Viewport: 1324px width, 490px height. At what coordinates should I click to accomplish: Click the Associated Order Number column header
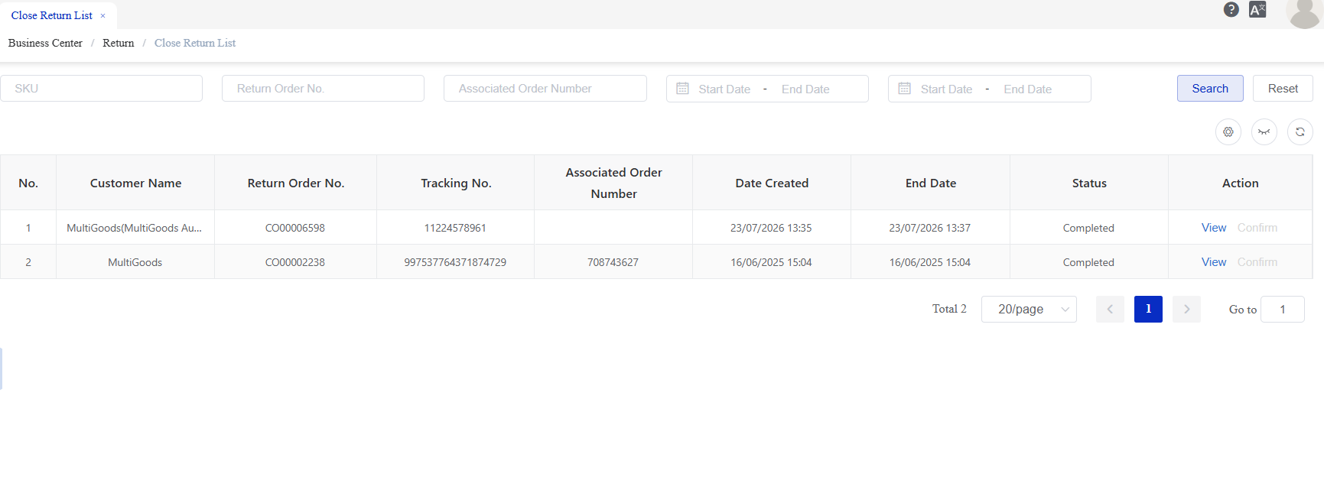tap(613, 183)
